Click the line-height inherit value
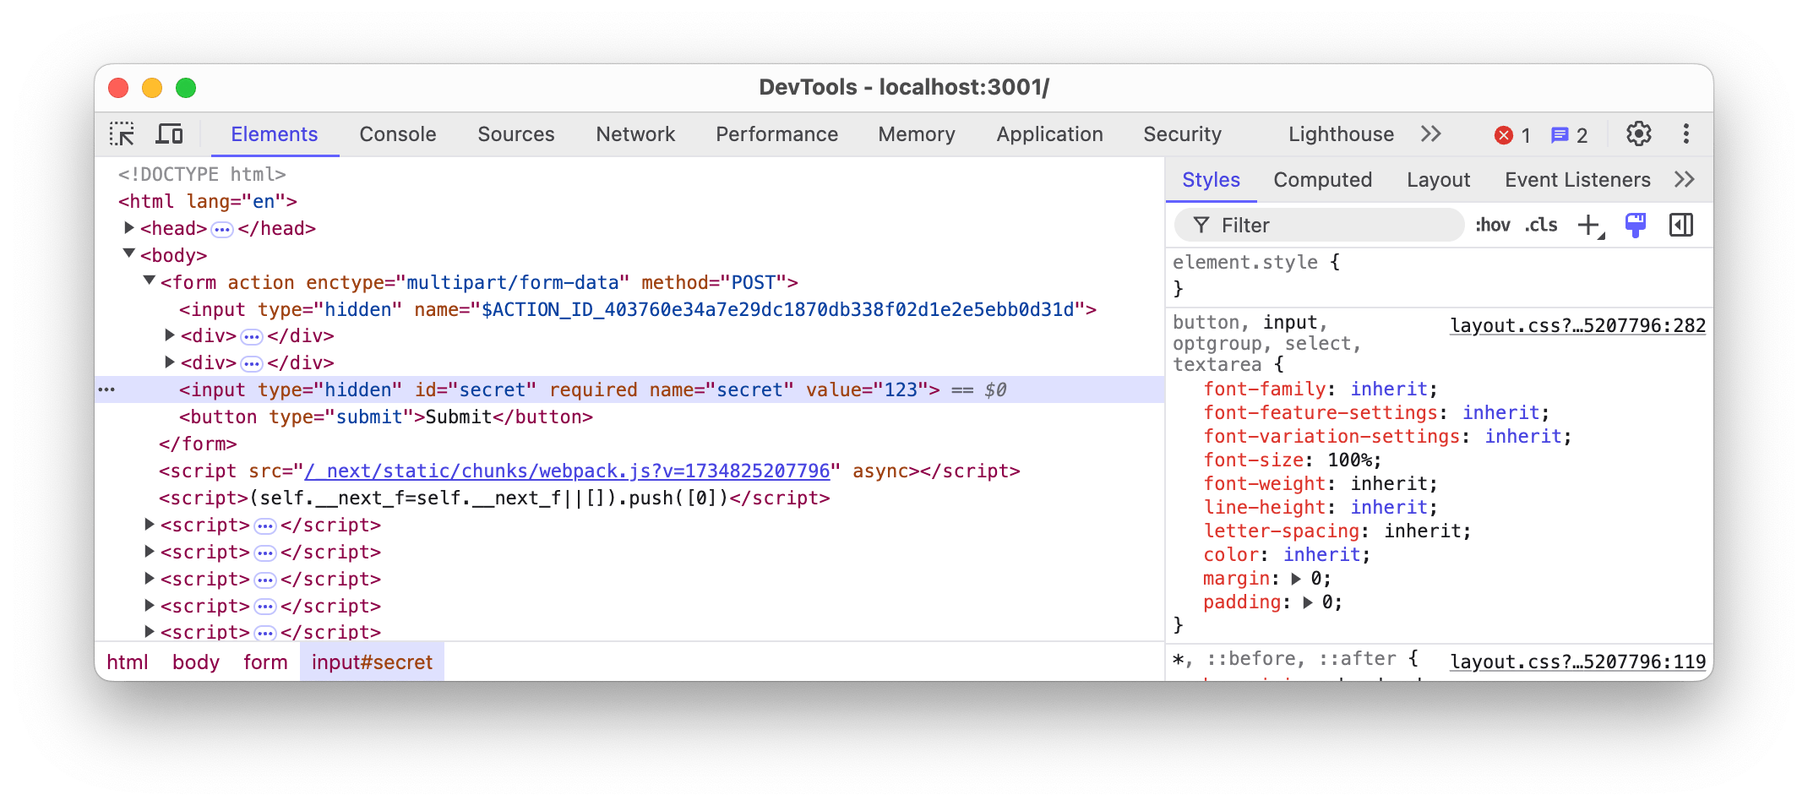 (x=1389, y=508)
